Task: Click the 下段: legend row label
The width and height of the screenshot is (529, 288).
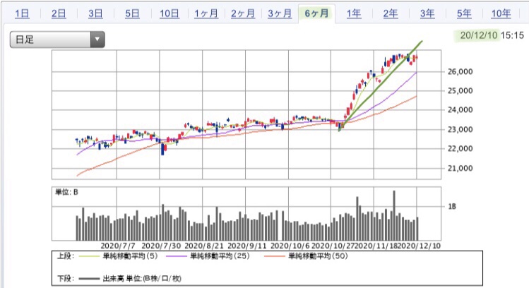Action: tap(66, 279)
